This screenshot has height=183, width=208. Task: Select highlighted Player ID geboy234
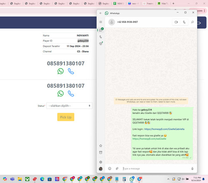coord(83,41)
